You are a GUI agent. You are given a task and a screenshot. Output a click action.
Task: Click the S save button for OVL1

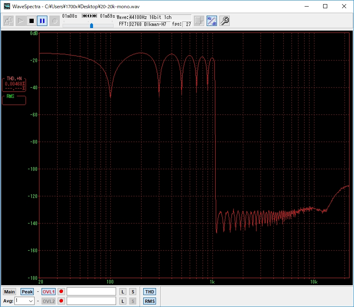point(133,292)
